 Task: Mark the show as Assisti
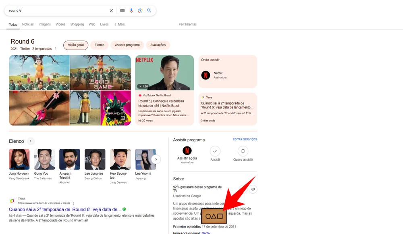[215, 151]
